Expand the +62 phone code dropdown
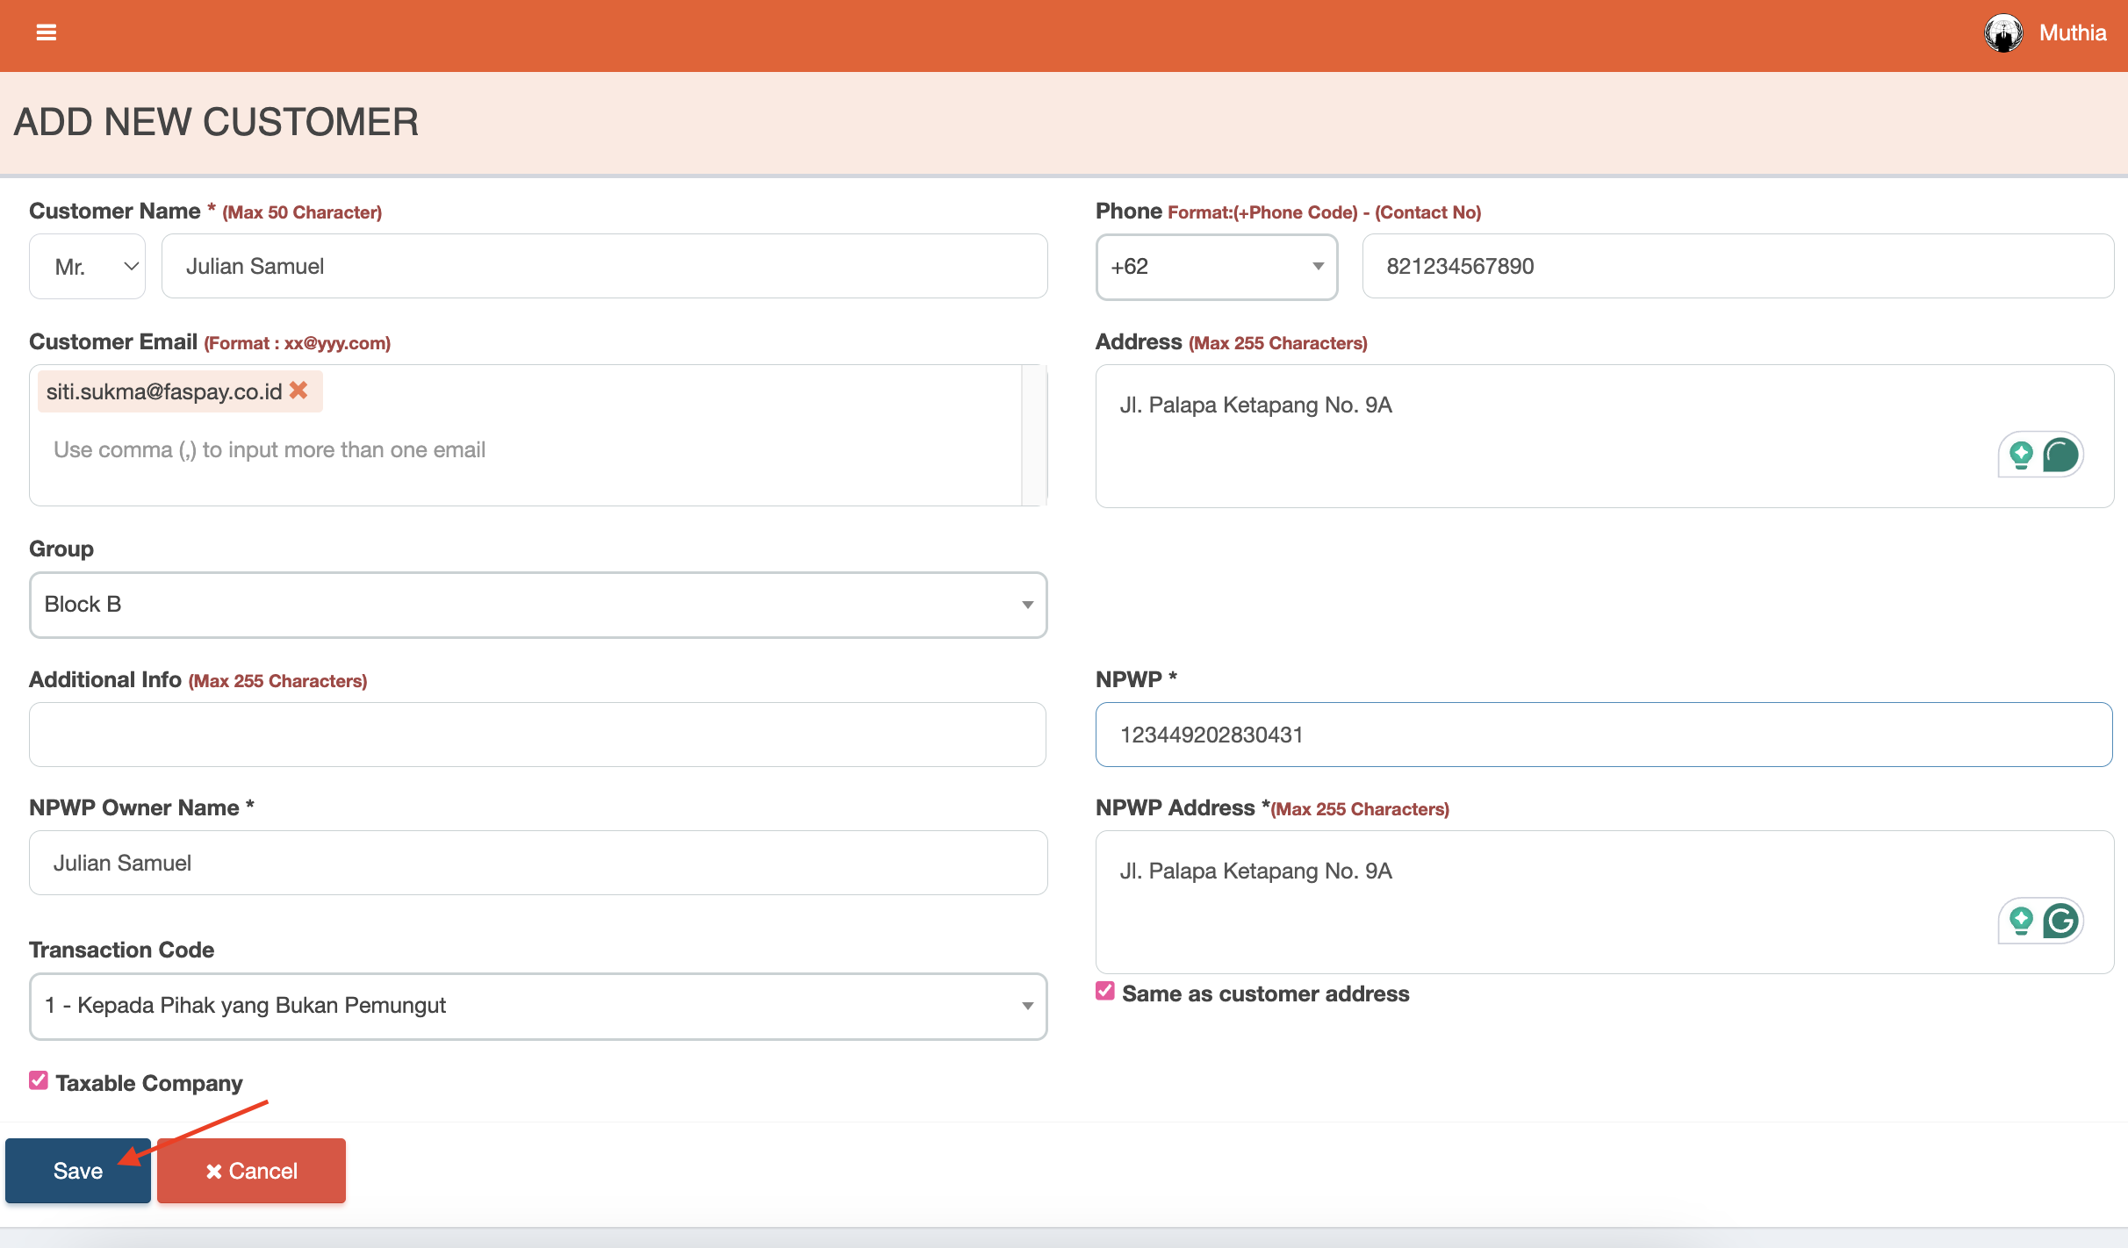Image resolution: width=2128 pixels, height=1248 pixels. tap(1216, 267)
